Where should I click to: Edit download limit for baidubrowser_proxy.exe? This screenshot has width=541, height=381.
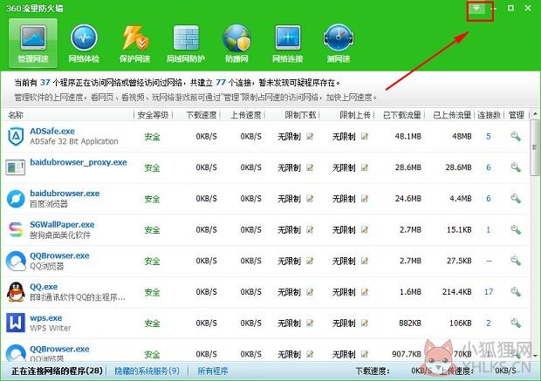(310, 167)
